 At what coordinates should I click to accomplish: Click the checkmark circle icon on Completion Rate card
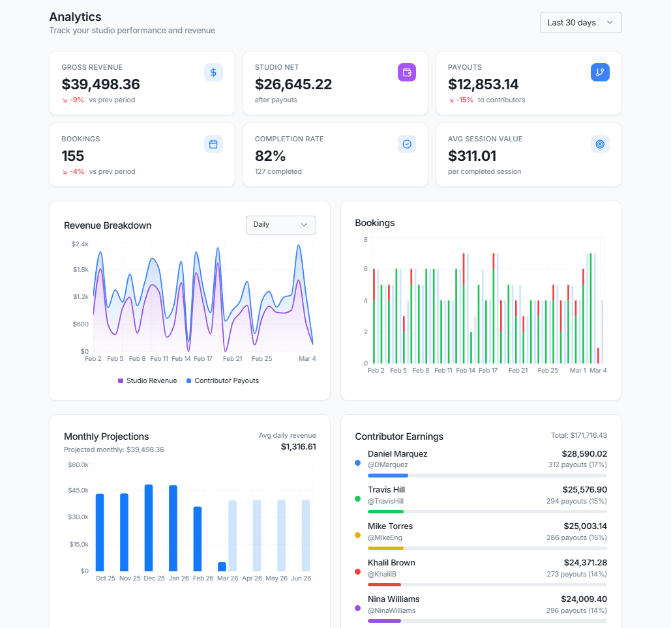pyautogui.click(x=406, y=144)
